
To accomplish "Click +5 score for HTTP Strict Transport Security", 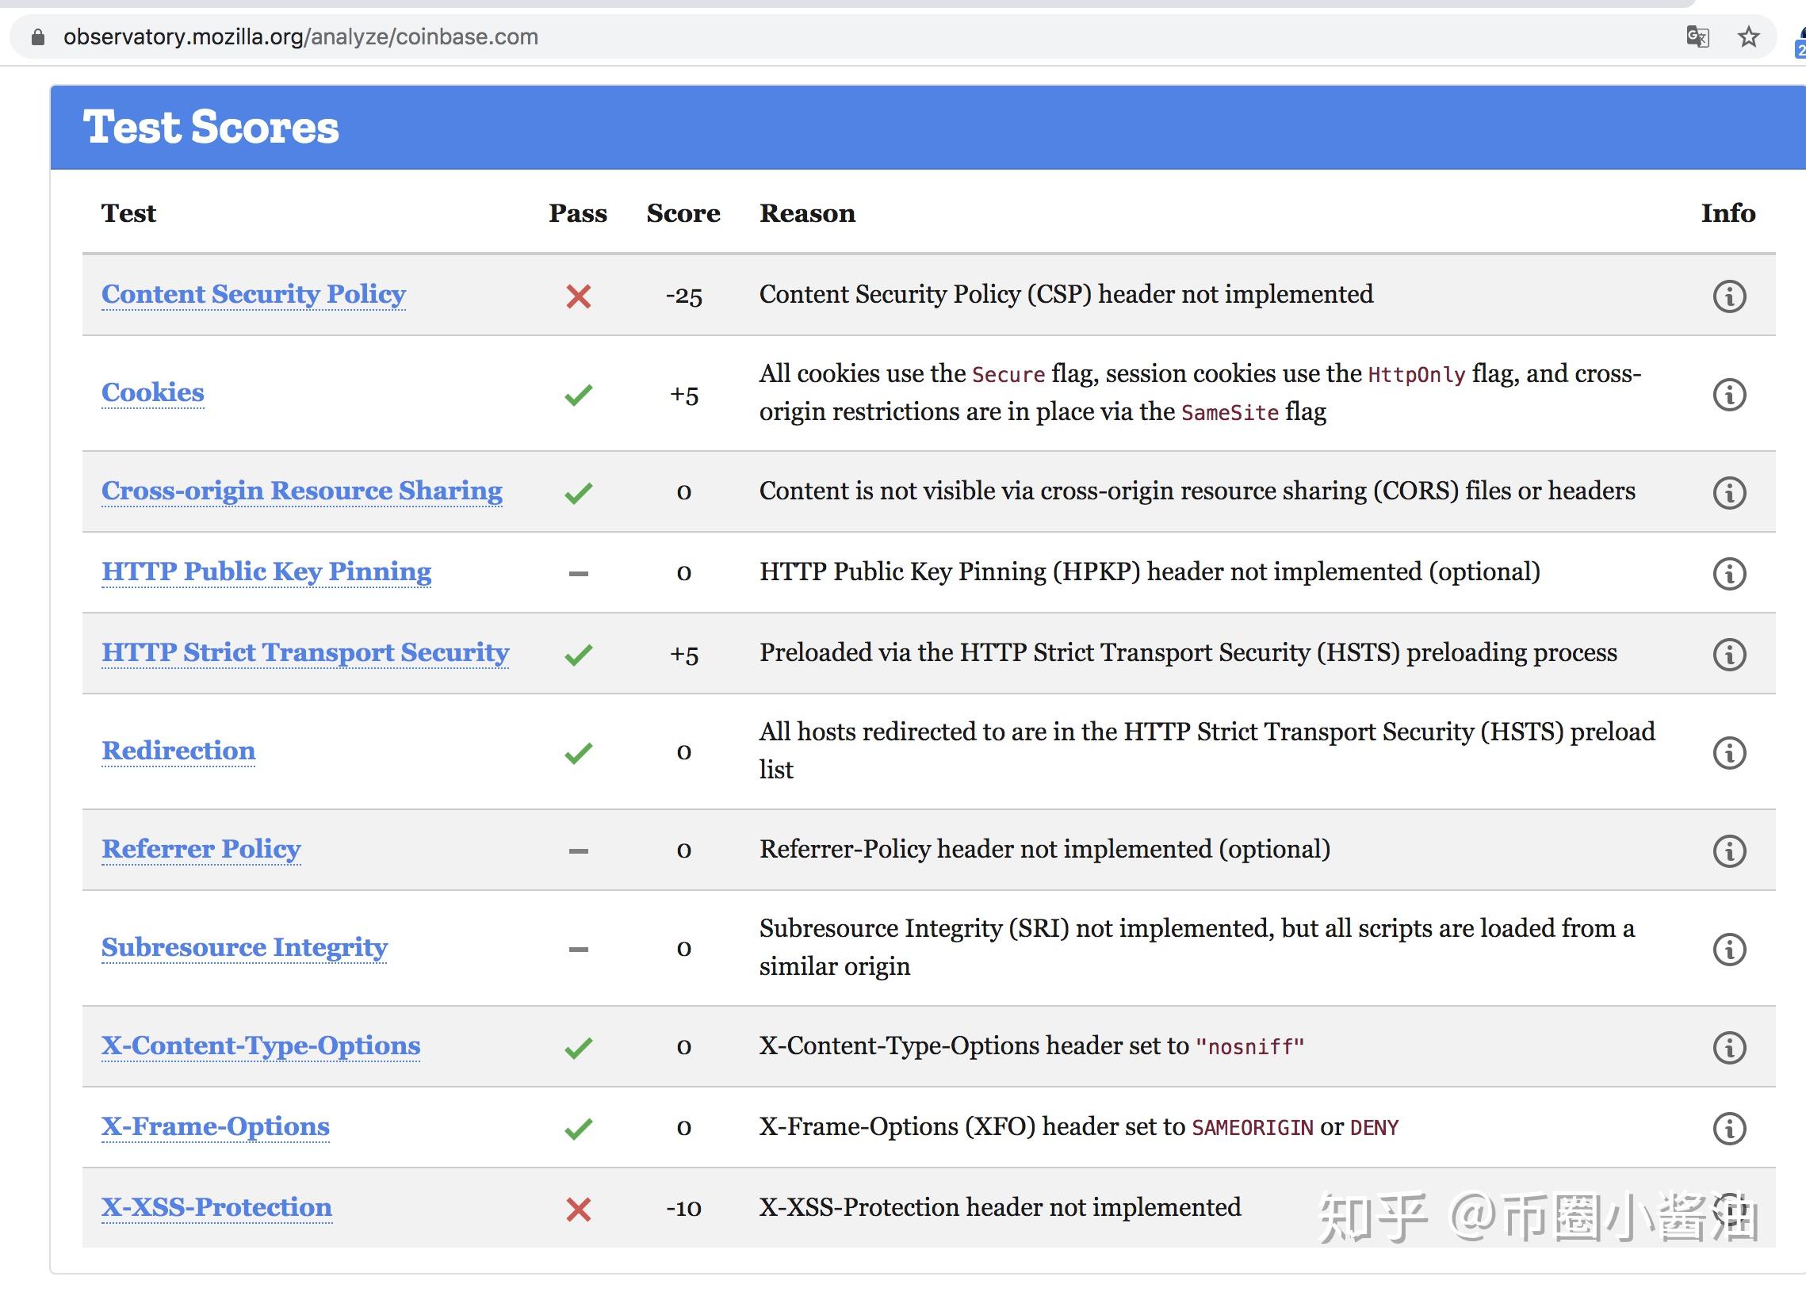I will (684, 654).
